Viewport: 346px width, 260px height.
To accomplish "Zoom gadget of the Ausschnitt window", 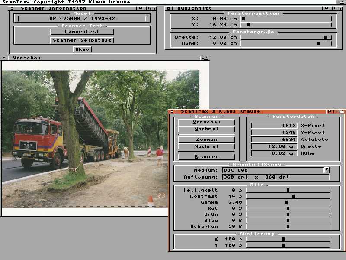I will 327,8.
